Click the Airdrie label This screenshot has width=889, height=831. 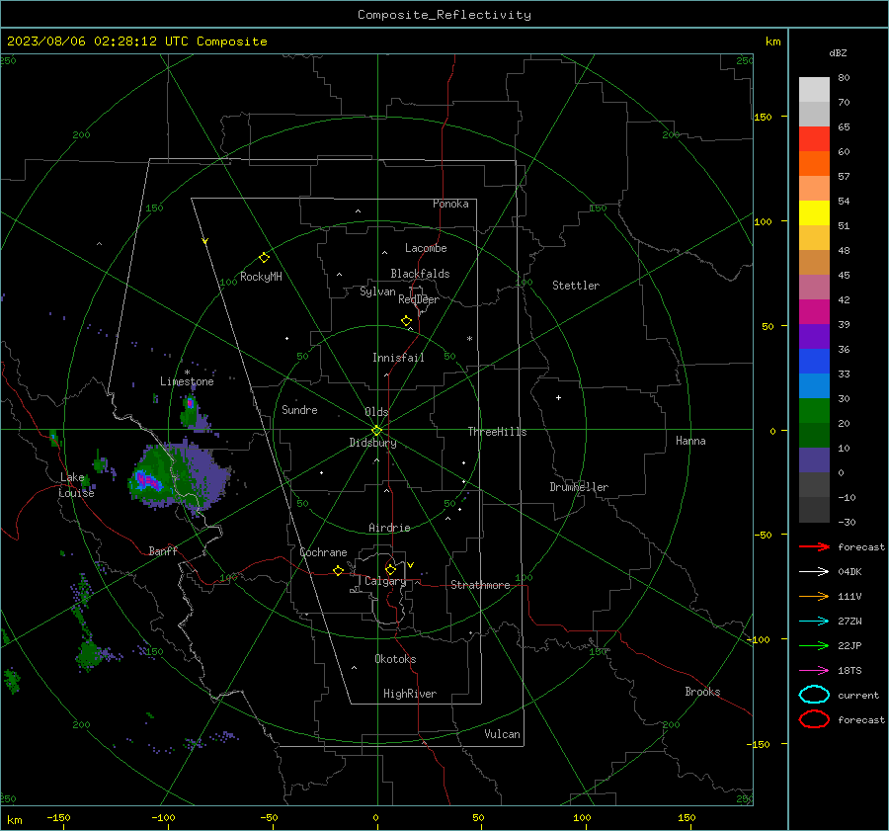(389, 528)
